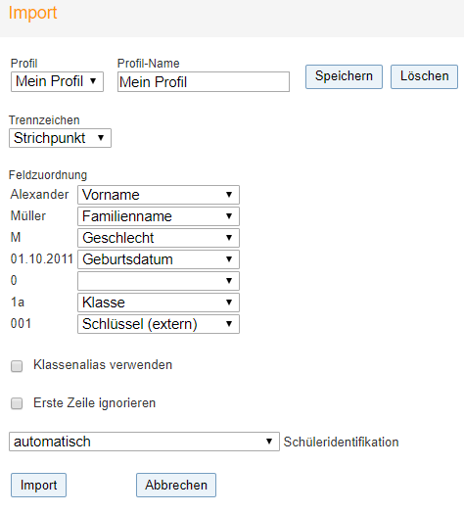The width and height of the screenshot is (464, 513).
Task: Open the Familienname dropdown for Müller
Action: click(159, 216)
